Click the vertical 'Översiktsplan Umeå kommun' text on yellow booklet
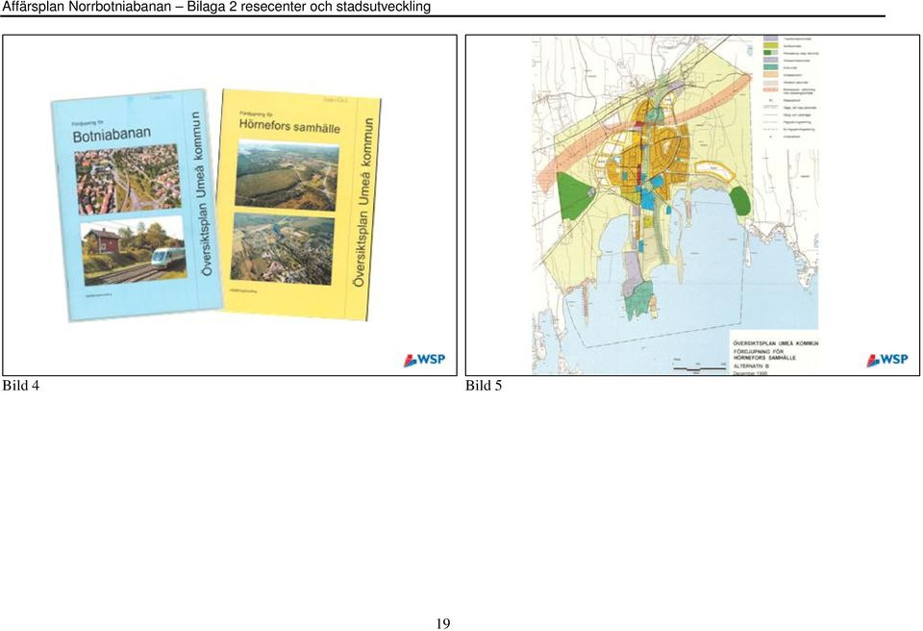 (363, 203)
